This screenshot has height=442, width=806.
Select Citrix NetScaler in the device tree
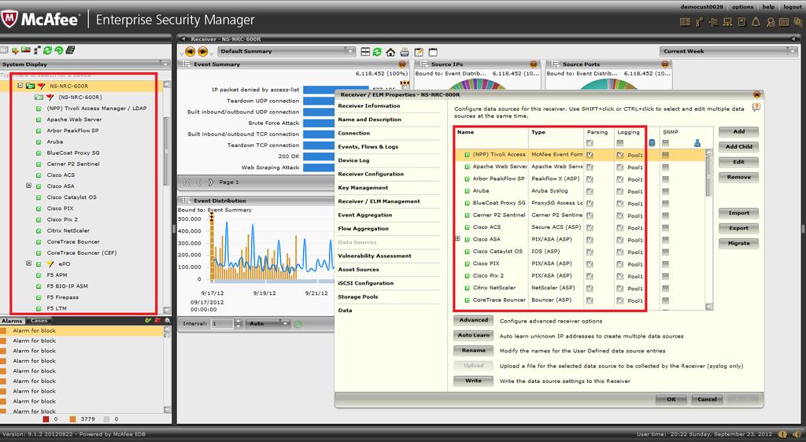click(x=68, y=230)
